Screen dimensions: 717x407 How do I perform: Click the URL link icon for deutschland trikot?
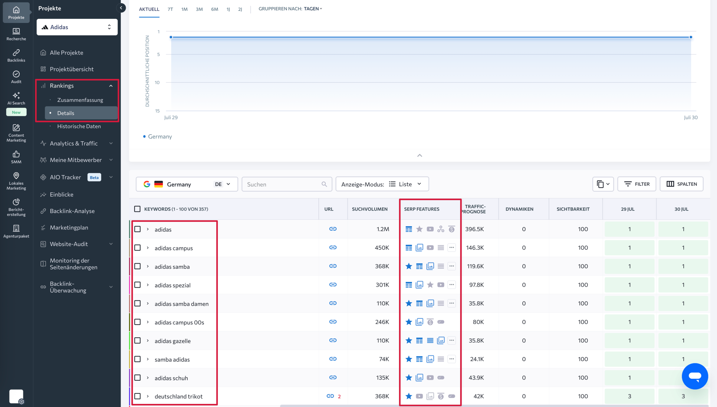[x=330, y=396]
